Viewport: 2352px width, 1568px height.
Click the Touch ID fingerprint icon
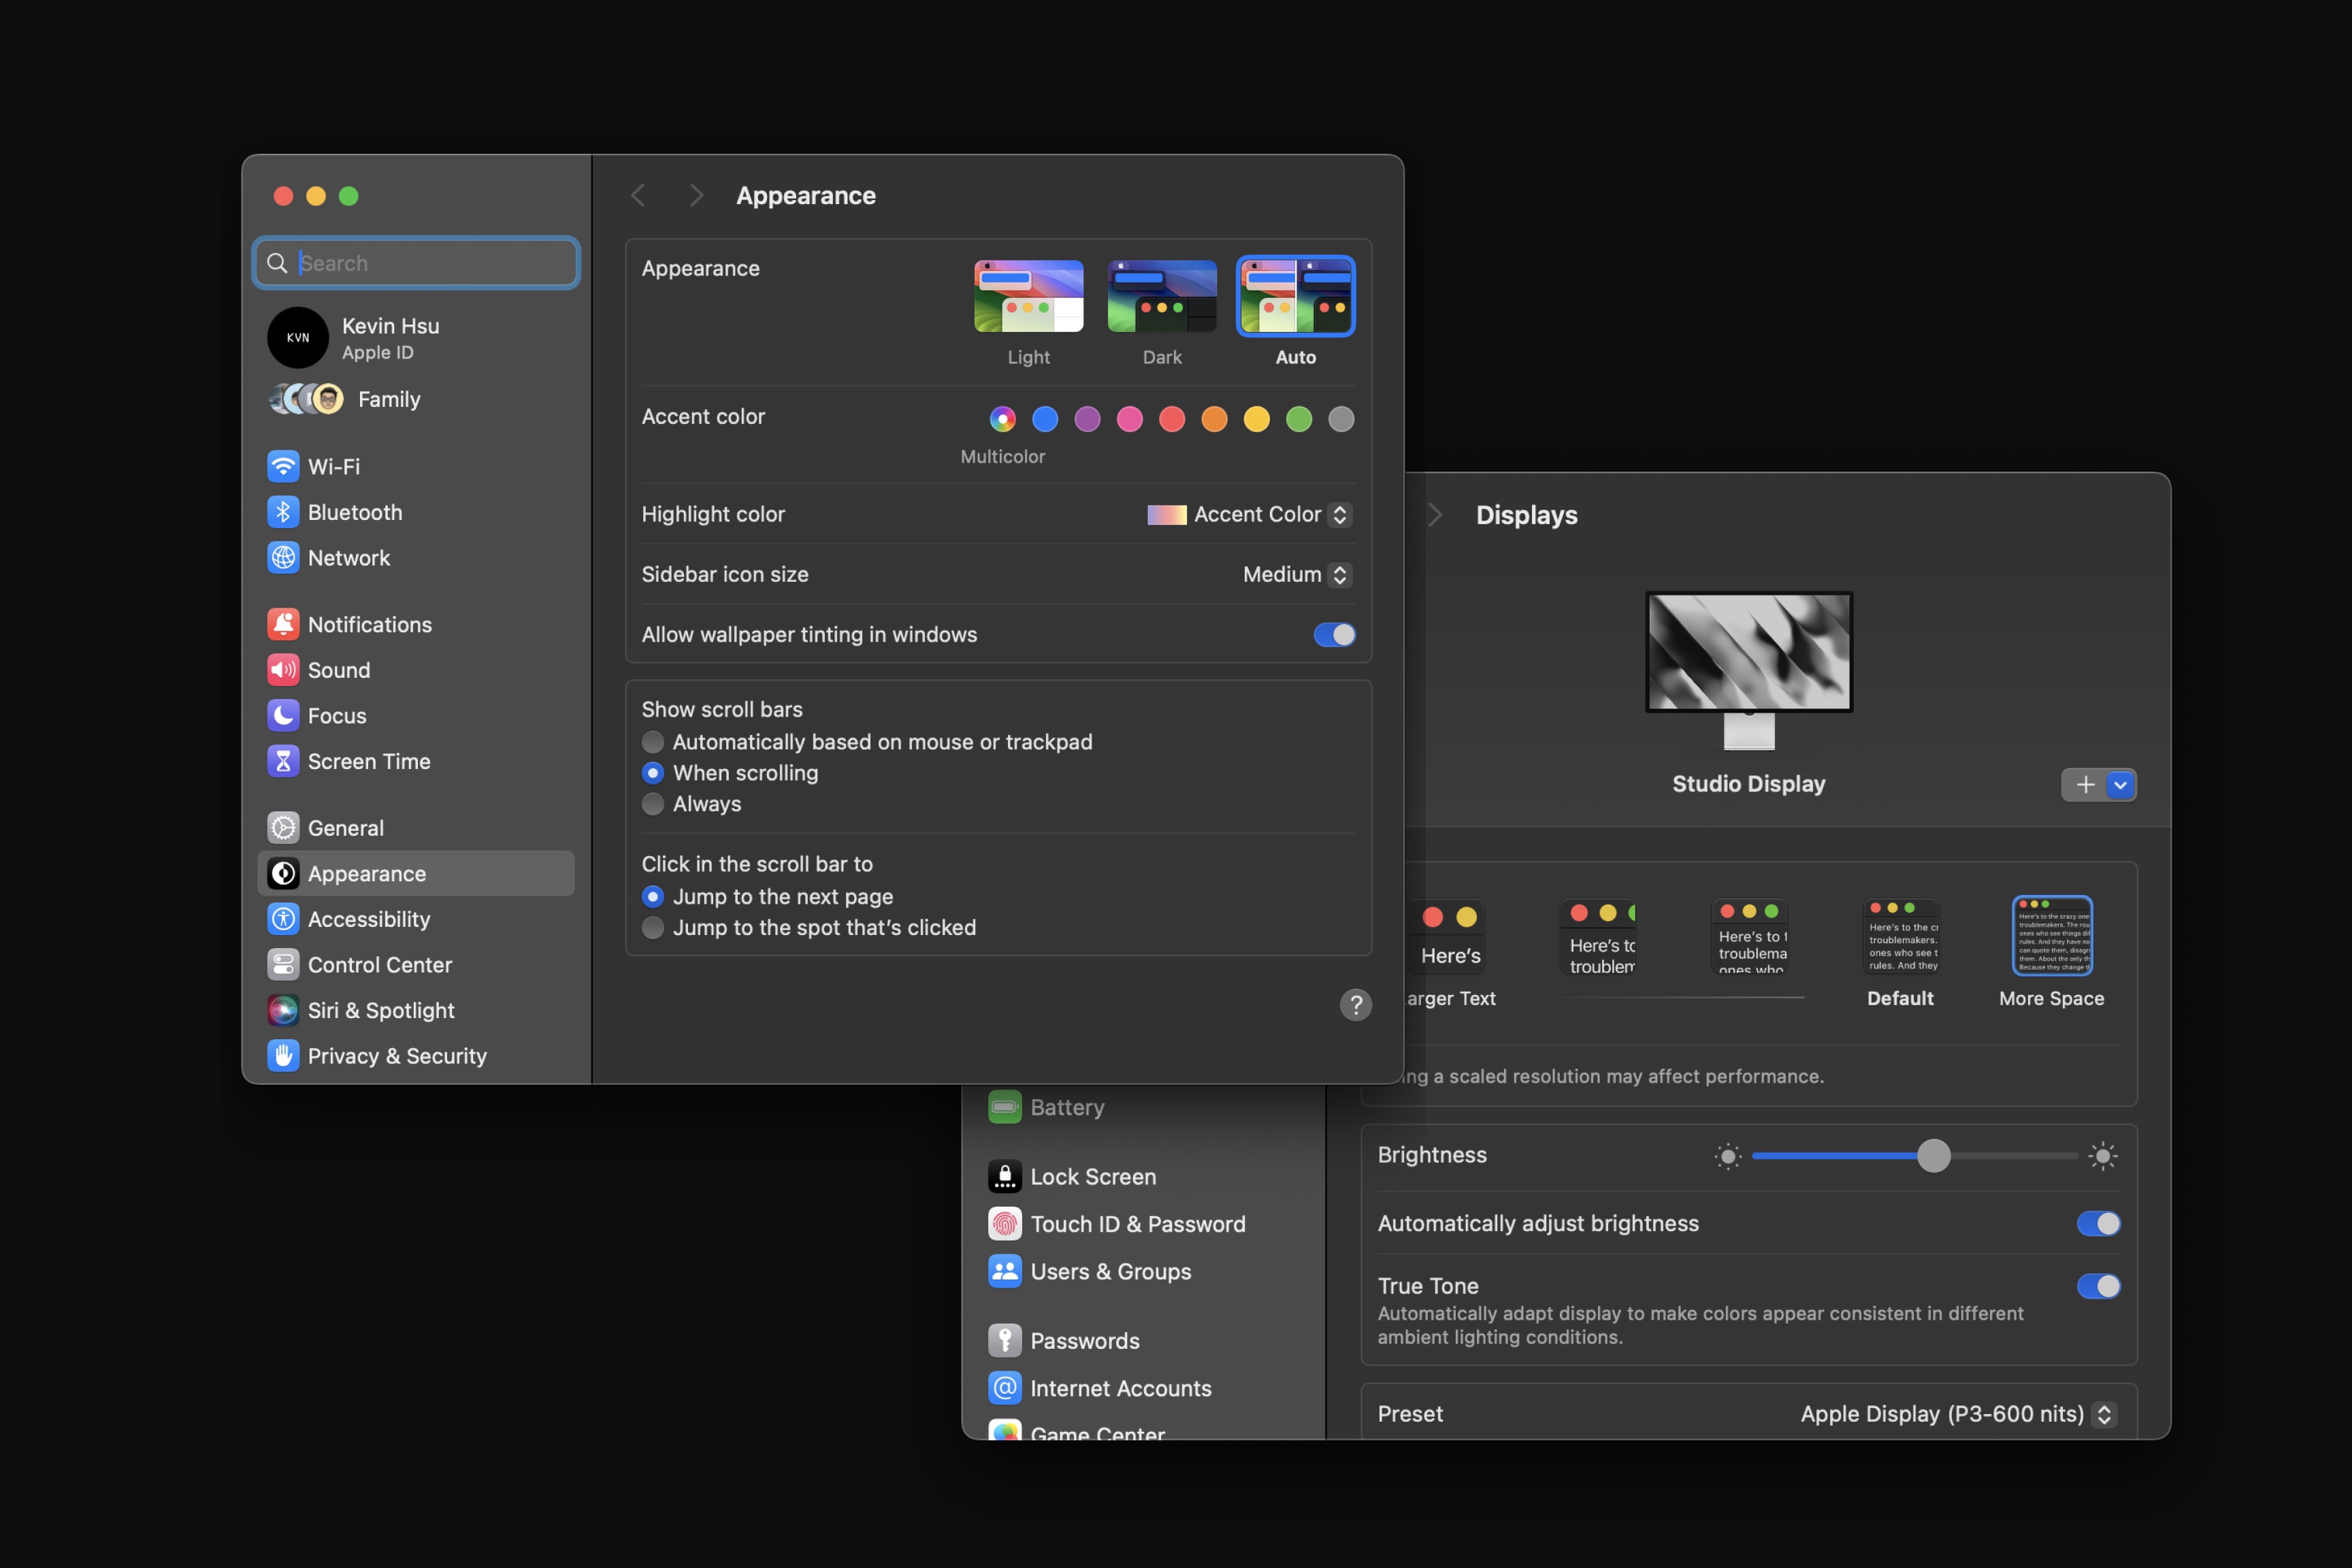(x=1004, y=1224)
